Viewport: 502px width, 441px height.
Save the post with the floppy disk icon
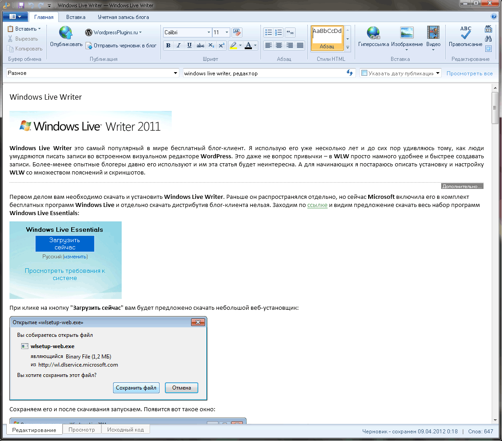tap(21, 5)
